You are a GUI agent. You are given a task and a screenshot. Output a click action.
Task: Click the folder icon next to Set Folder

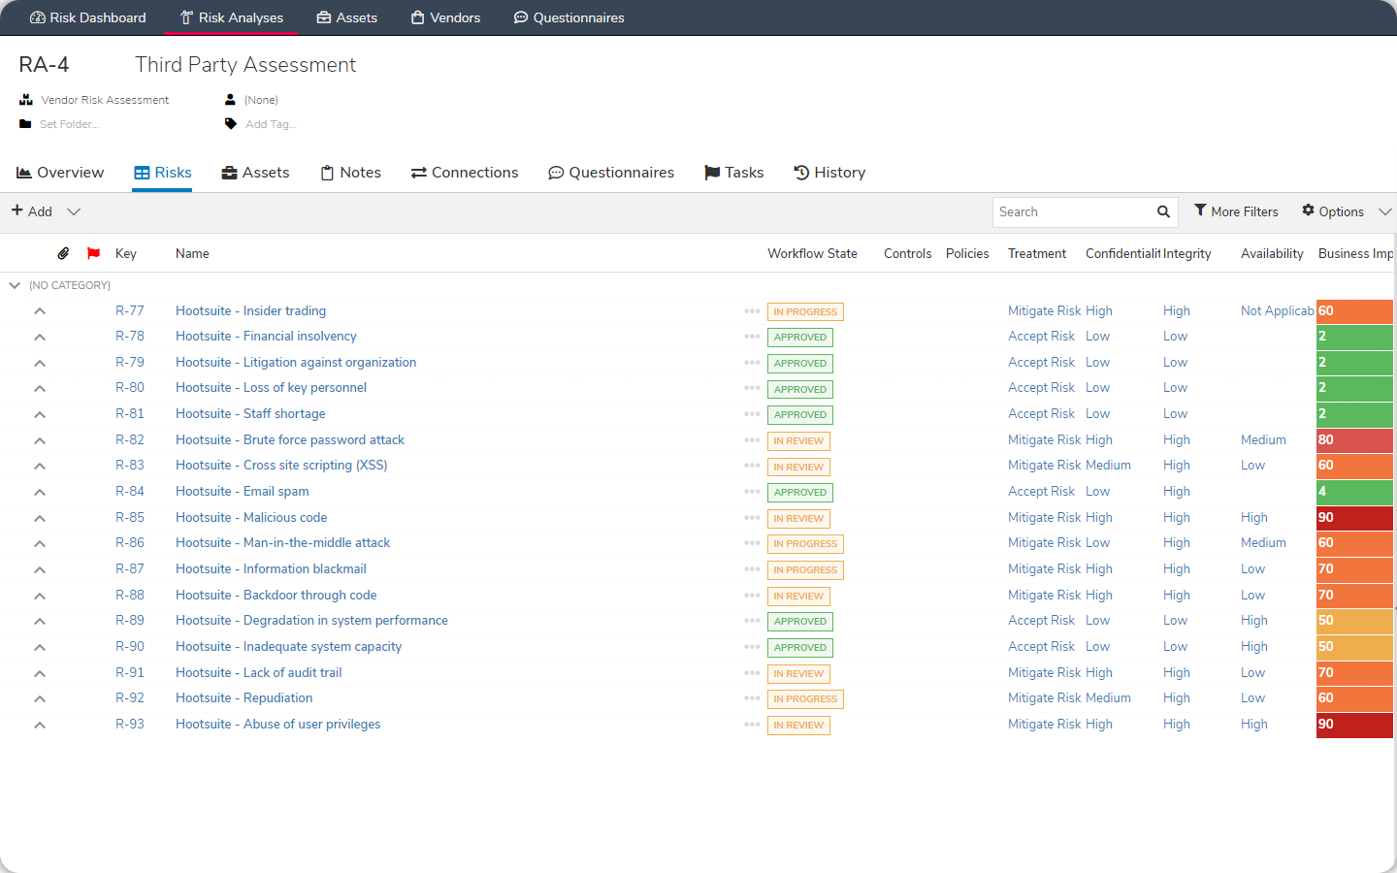(x=23, y=123)
